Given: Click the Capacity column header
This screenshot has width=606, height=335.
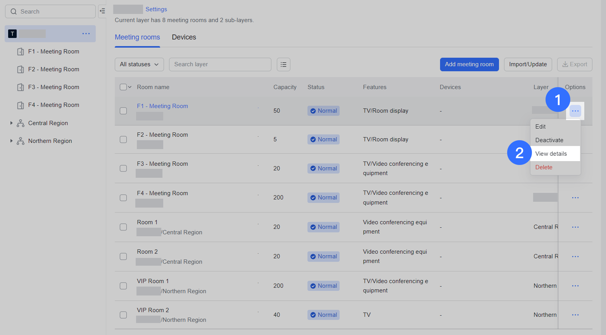Looking at the screenshot, I should pos(285,87).
